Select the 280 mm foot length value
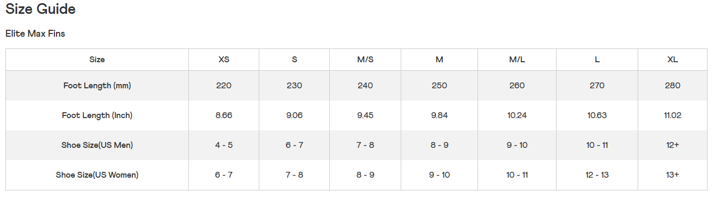The width and height of the screenshot is (715, 200). (x=673, y=86)
